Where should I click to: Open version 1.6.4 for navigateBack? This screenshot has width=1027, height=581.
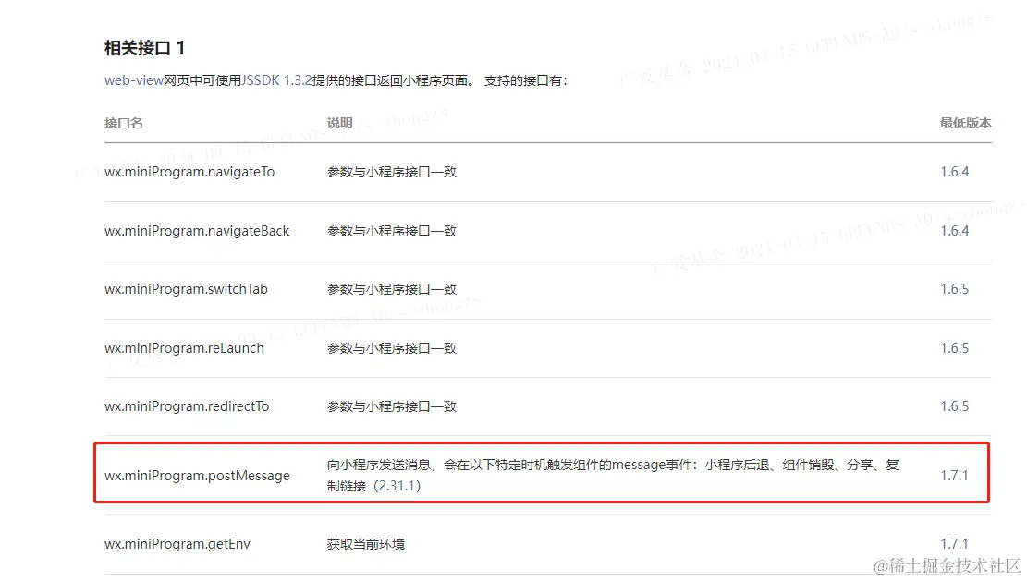954,230
